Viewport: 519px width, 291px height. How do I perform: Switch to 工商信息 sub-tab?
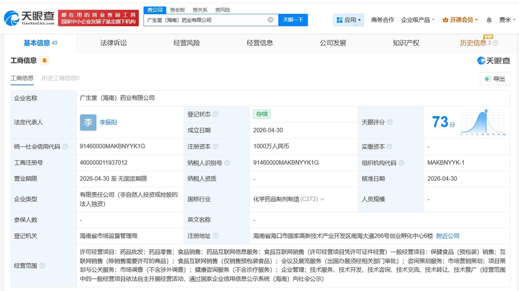click(x=22, y=78)
